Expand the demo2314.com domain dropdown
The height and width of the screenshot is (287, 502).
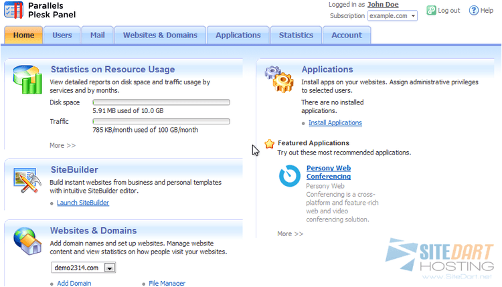[83, 268]
